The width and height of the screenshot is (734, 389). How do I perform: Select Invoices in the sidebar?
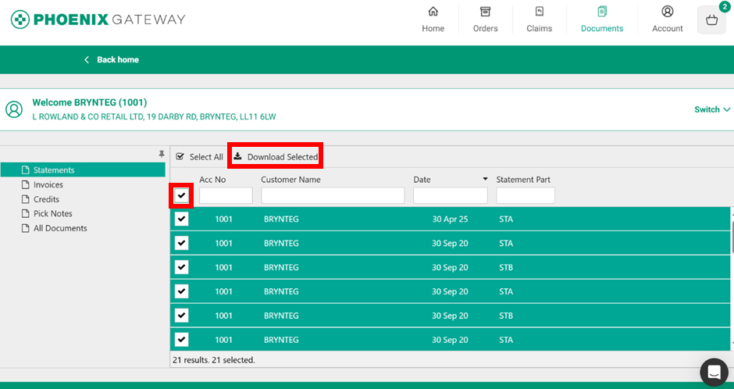point(48,185)
